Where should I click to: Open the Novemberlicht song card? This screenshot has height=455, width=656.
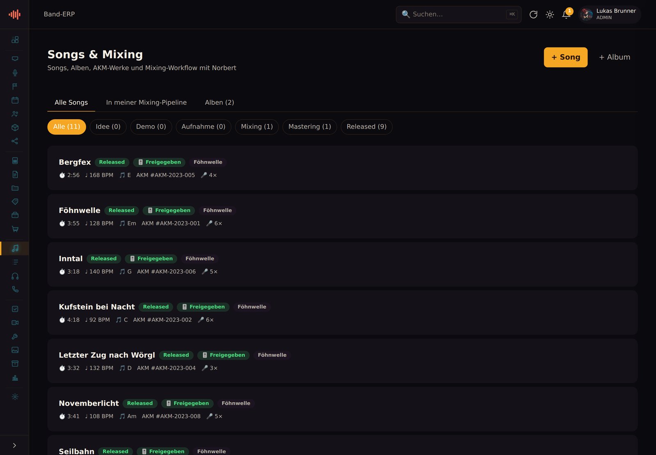[x=342, y=409]
